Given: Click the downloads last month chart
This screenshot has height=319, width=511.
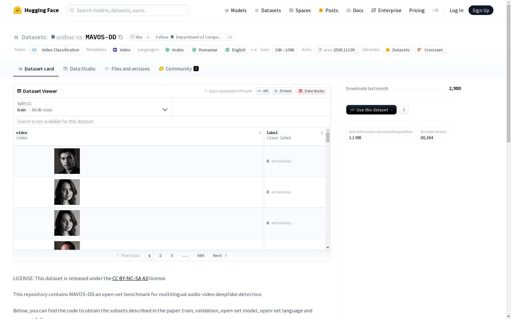Looking at the screenshot, I should click(x=419, y=89).
